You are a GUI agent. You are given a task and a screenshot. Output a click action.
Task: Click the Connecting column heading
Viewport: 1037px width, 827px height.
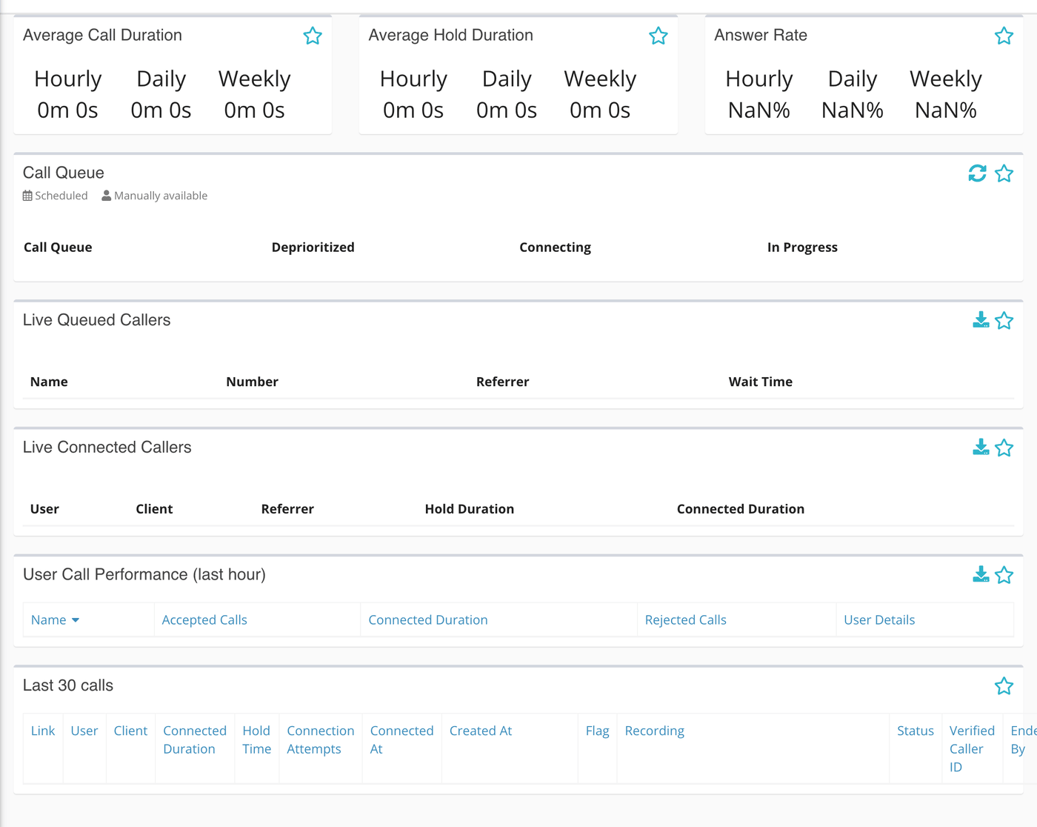(556, 248)
